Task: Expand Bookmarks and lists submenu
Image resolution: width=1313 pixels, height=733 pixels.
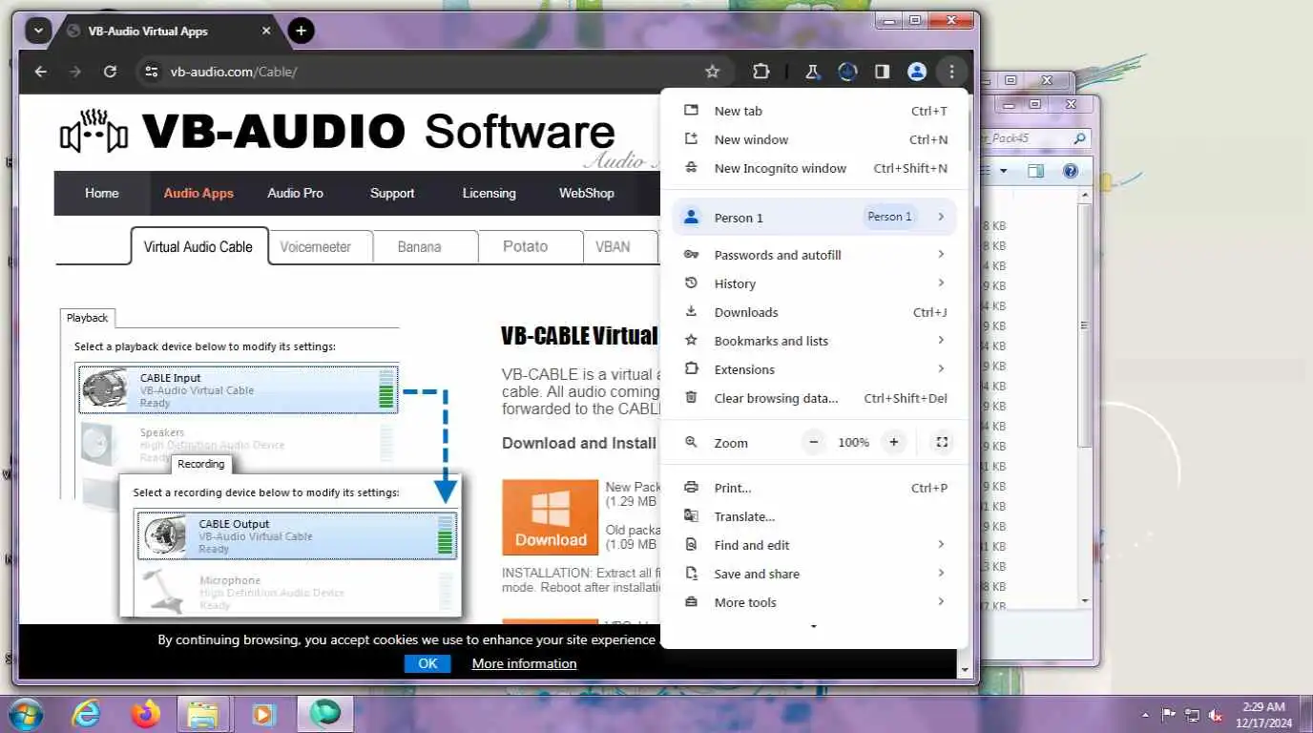Action: pos(815,341)
